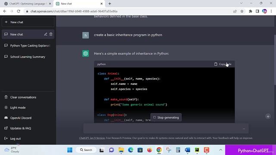Open Task View from the taskbar

[x=102, y=150]
